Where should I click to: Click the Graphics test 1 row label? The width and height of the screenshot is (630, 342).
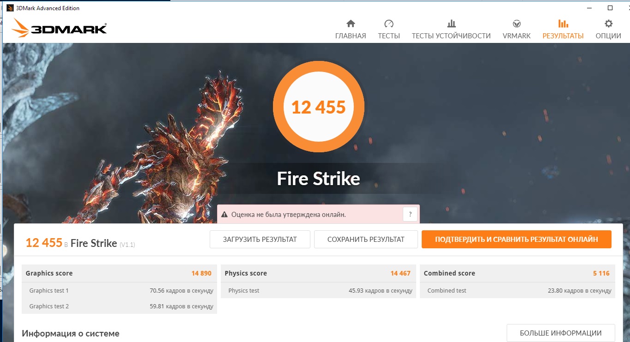49,291
